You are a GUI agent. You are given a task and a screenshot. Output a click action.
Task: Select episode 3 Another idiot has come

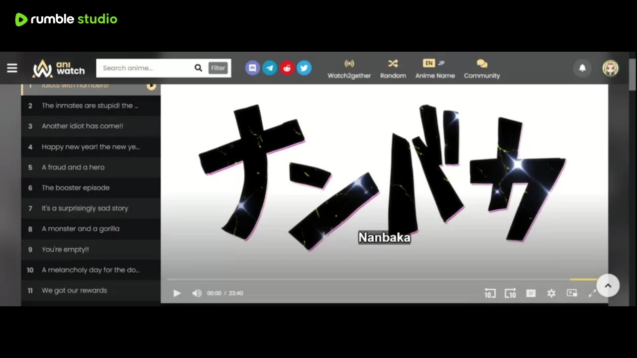91,126
